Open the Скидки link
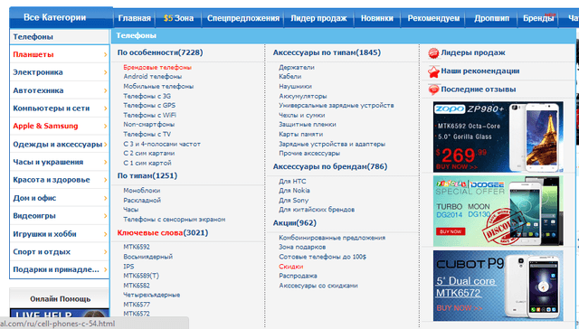 pyautogui.click(x=291, y=267)
